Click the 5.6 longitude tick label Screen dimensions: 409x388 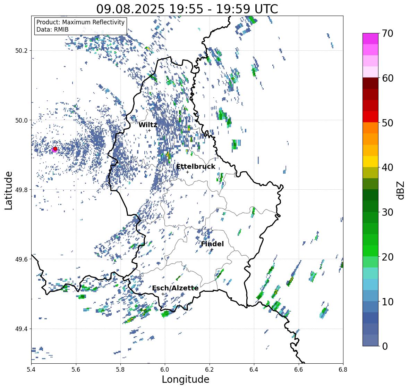76,370
